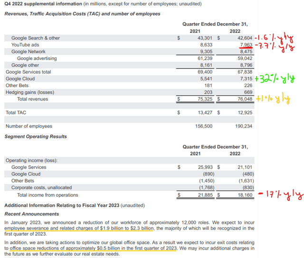This screenshot has width=304, height=258.
Task: Click the 7,315 Google Cloud revenue value
Action: click(x=246, y=79)
